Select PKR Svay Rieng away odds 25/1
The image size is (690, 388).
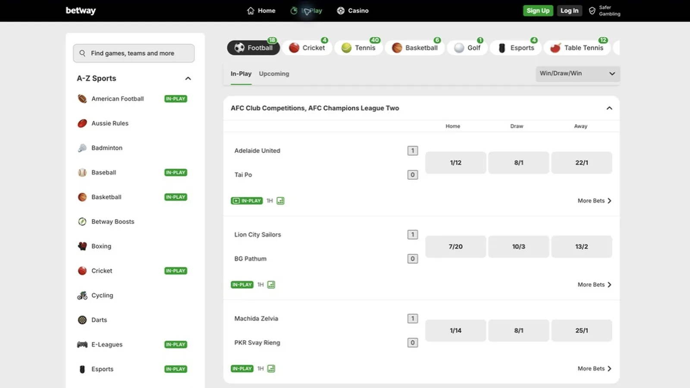point(581,331)
